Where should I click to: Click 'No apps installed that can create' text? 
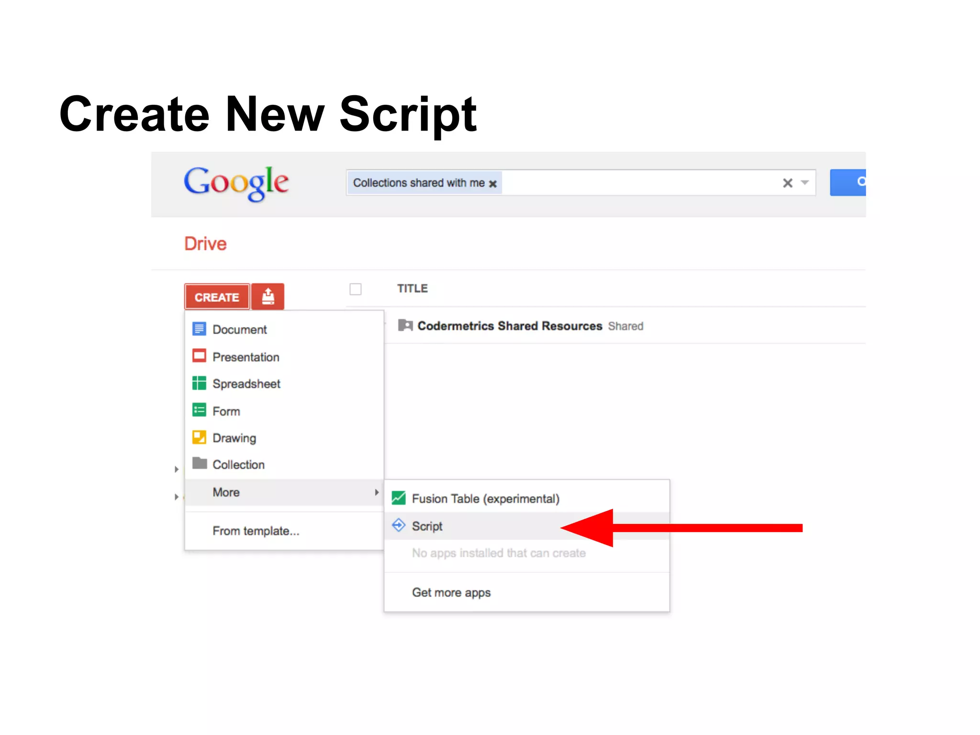[x=499, y=553]
